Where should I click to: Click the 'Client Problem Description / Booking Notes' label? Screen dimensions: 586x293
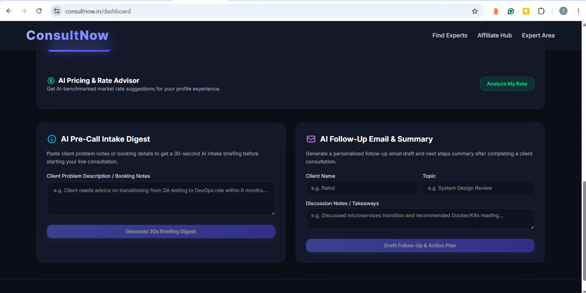[x=98, y=176]
